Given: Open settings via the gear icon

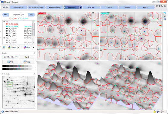Looking at the screenshot, I should [x=159, y=6].
